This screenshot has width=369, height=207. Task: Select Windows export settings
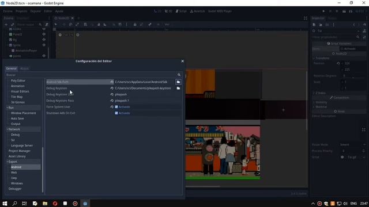17,183
